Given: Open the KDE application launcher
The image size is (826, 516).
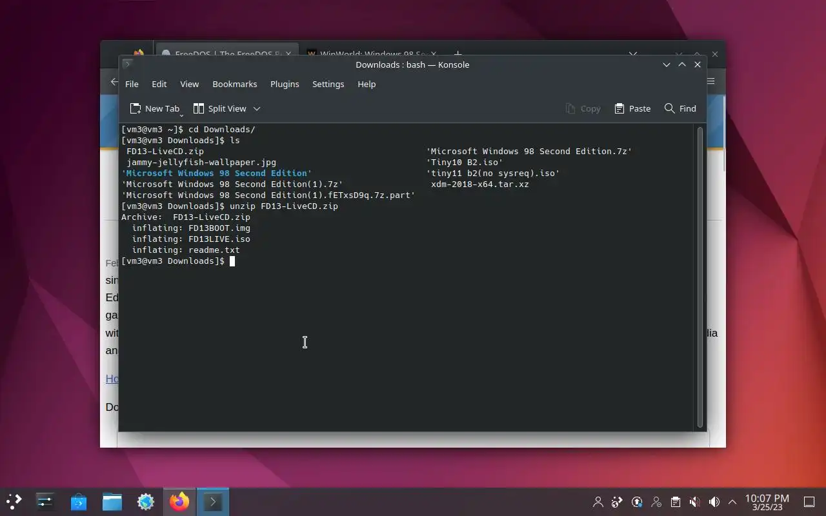Looking at the screenshot, I should (x=14, y=501).
